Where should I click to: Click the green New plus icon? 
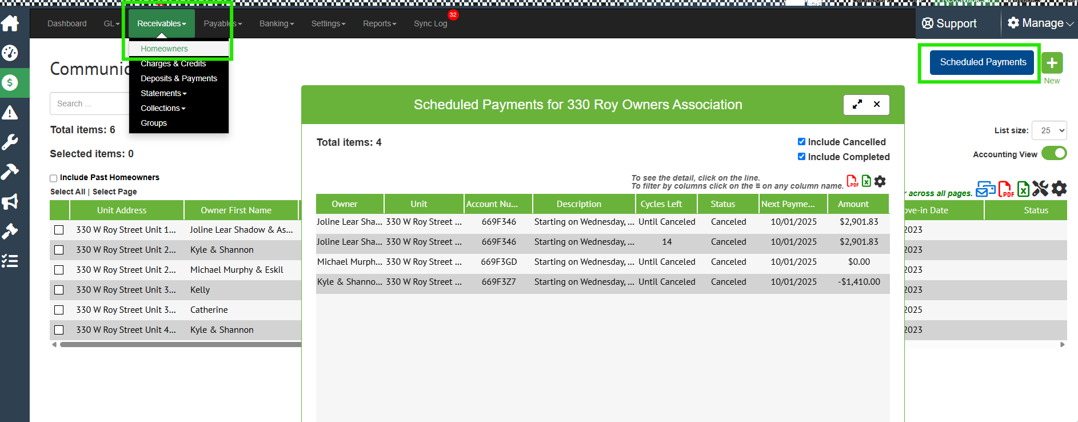click(1052, 63)
